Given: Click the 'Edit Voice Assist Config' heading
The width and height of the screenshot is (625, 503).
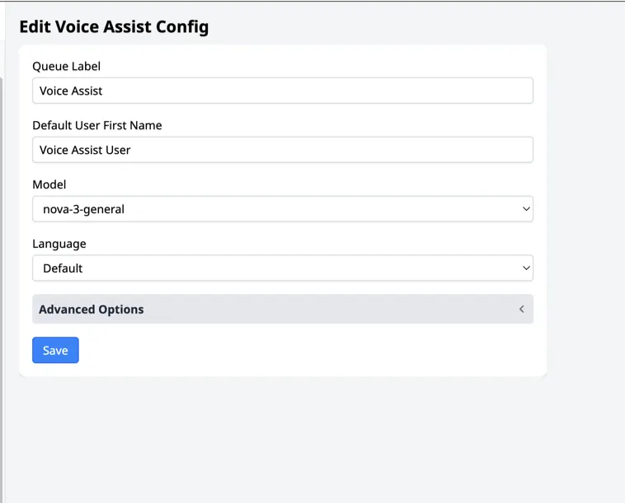Looking at the screenshot, I should click(x=114, y=26).
